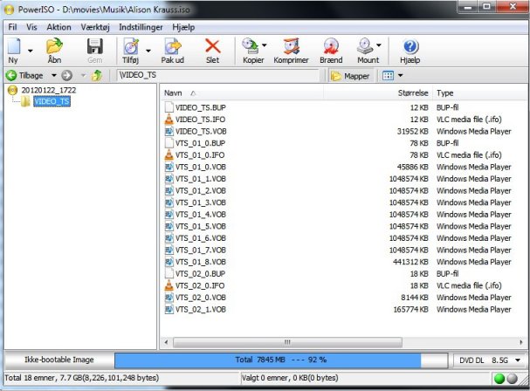530x391 pixels.
Task: Select the VIDEO_TS folder in tree
Action: point(52,101)
